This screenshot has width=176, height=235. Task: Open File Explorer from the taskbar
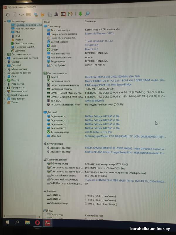tap(27, 222)
